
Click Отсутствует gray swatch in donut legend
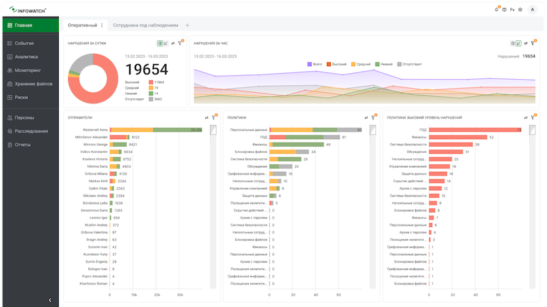150,99
